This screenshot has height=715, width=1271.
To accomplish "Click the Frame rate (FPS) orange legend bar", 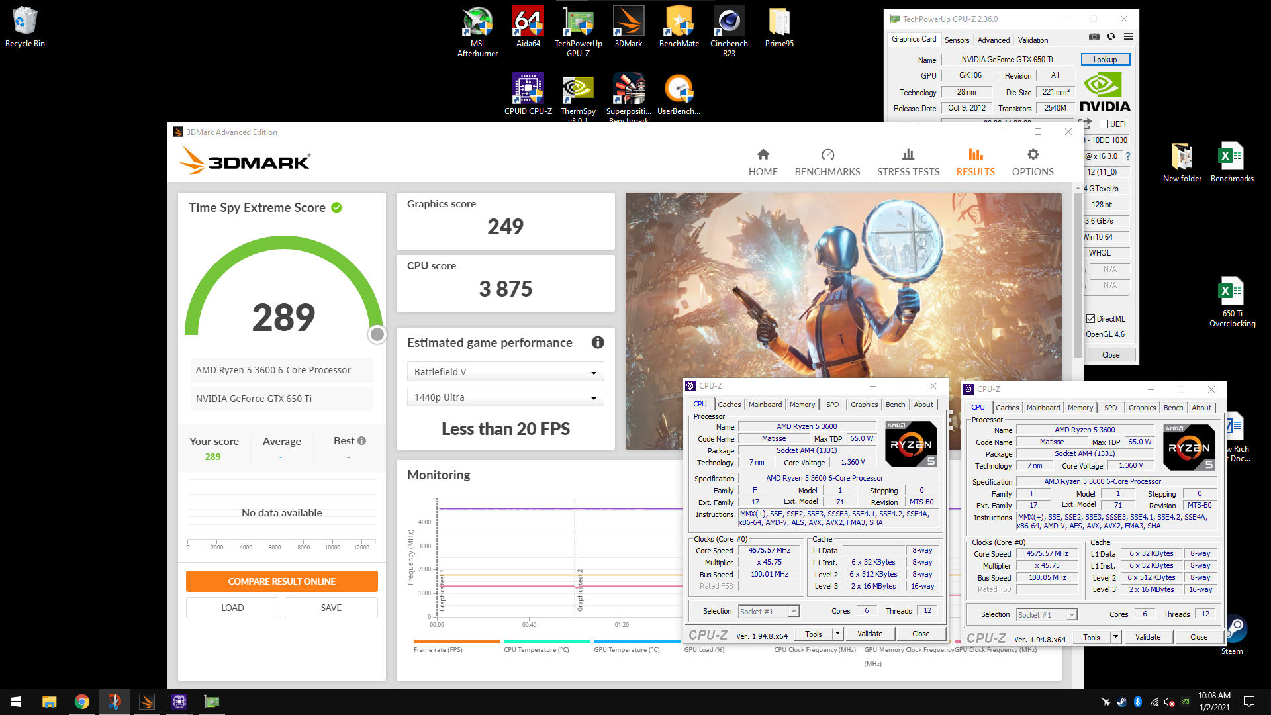I will [457, 641].
